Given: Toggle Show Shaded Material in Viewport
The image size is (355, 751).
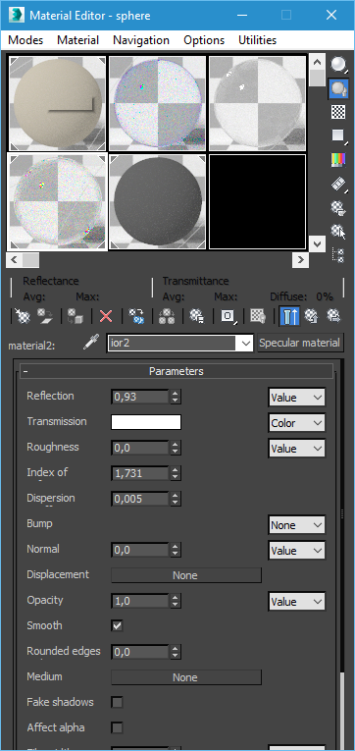Looking at the screenshot, I should pyautogui.click(x=258, y=316).
